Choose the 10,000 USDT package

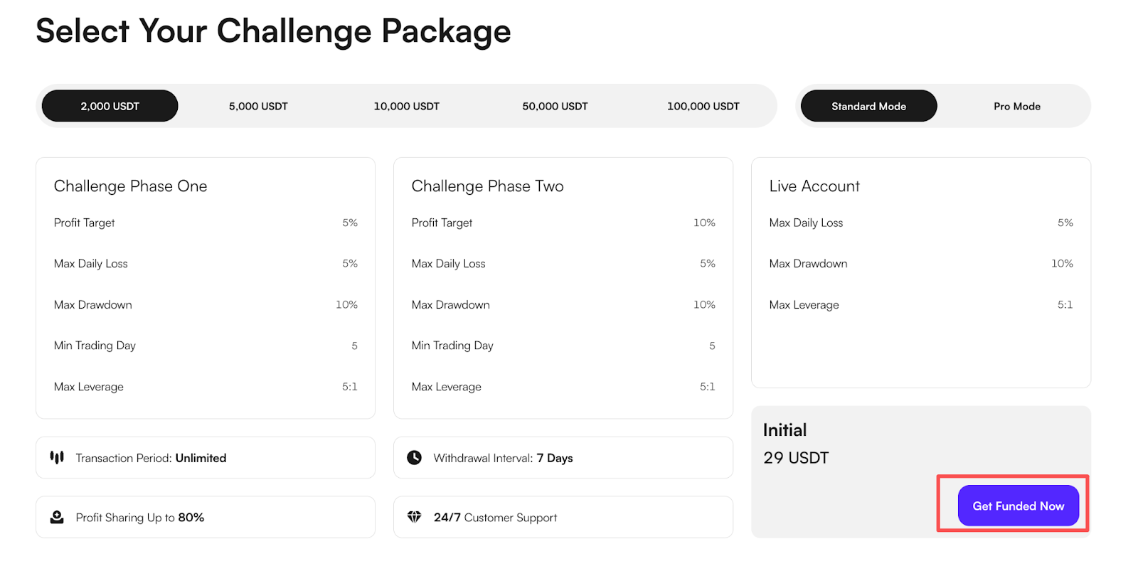tap(406, 106)
